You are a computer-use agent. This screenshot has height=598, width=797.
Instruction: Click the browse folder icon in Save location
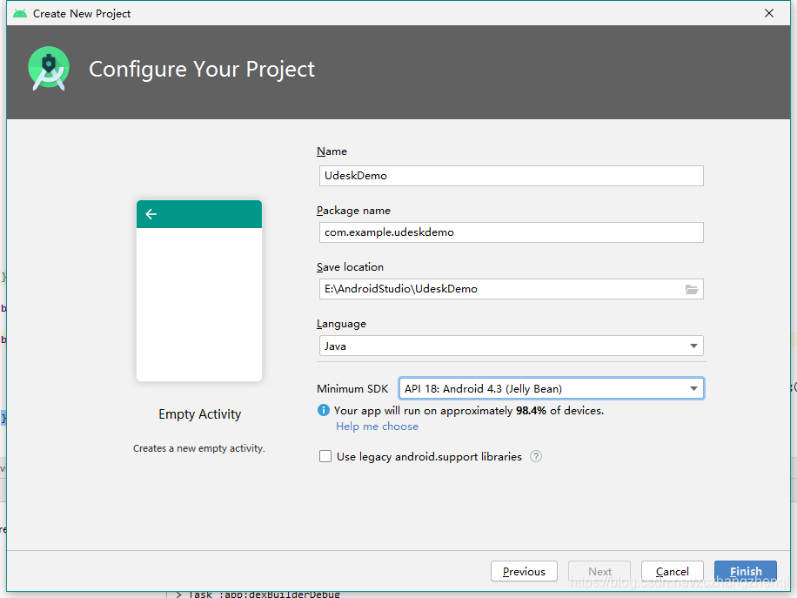(x=691, y=289)
